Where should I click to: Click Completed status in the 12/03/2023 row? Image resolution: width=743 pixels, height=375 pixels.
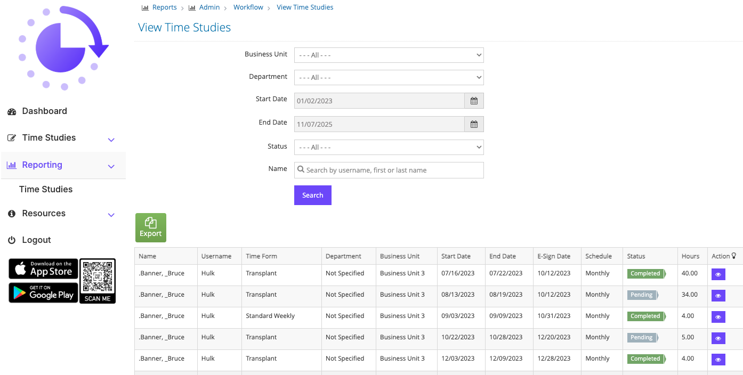(x=646, y=359)
